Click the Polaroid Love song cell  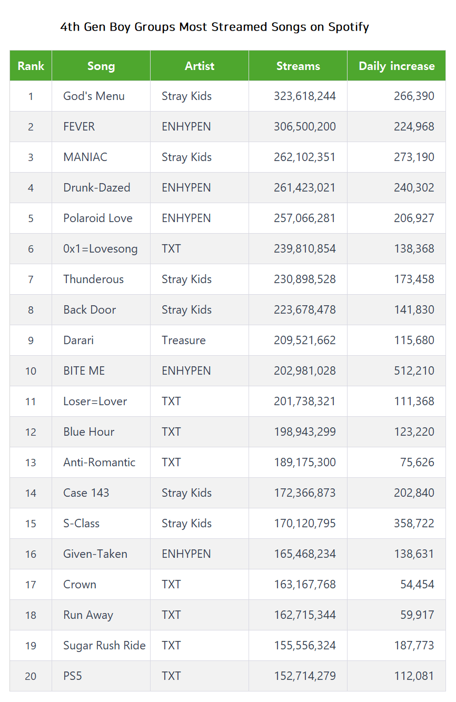click(x=98, y=218)
